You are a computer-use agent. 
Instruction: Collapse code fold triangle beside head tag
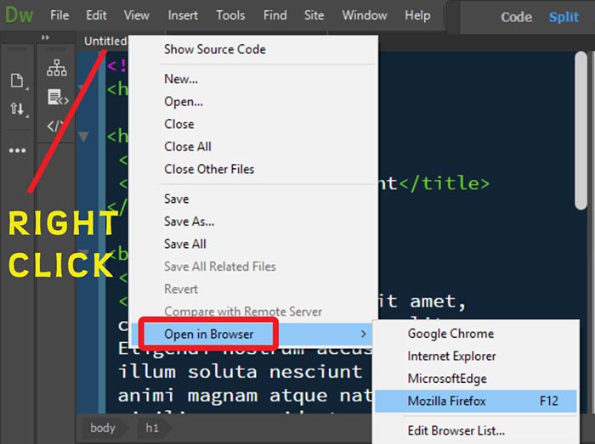point(83,137)
